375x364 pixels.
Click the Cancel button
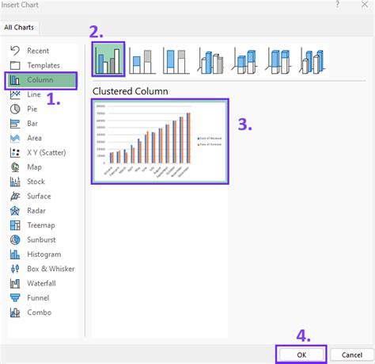(x=352, y=354)
